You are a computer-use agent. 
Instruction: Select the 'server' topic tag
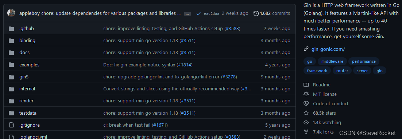pos(362,71)
